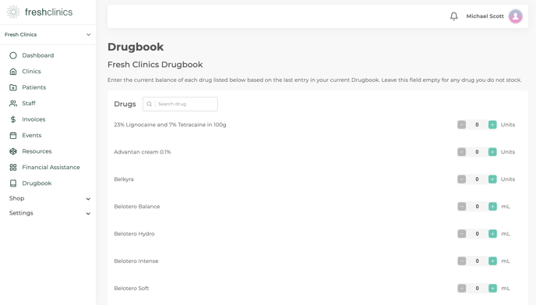536x305 pixels.
Task: Expand the Shop section in sidebar
Action: 50,199
